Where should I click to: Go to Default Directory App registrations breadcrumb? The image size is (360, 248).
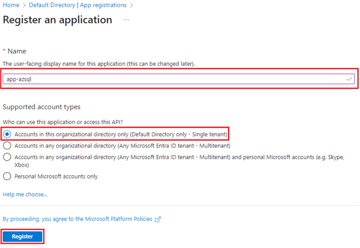pos(78,5)
